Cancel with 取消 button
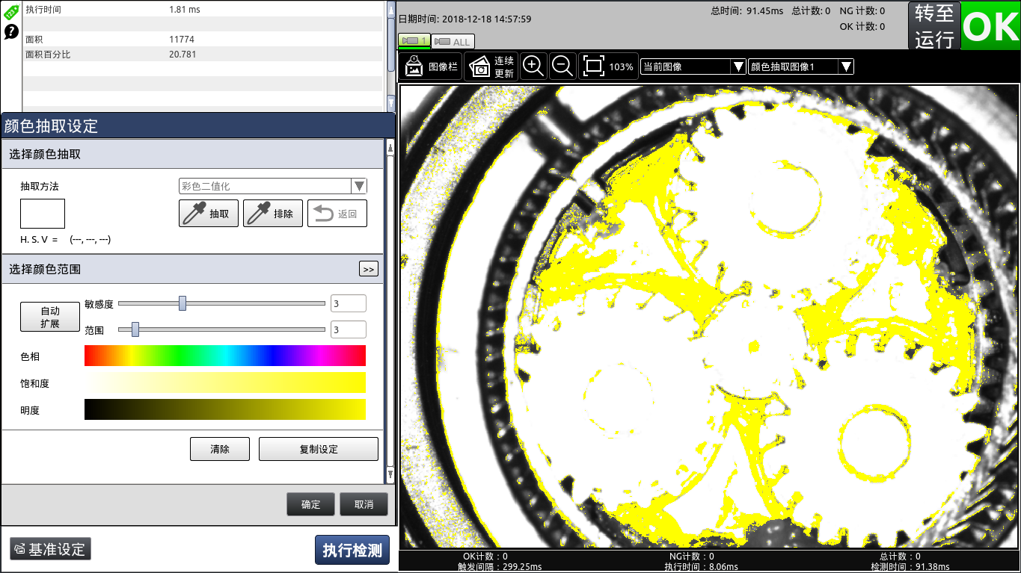Viewport: 1021px width, 573px height. (x=364, y=504)
